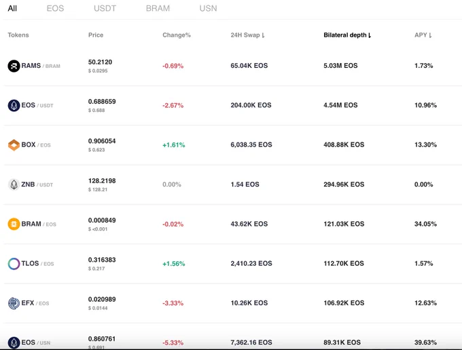This screenshot has height=350, width=462.
Task: Click 5.03M EOS depth value
Action: tap(340, 66)
